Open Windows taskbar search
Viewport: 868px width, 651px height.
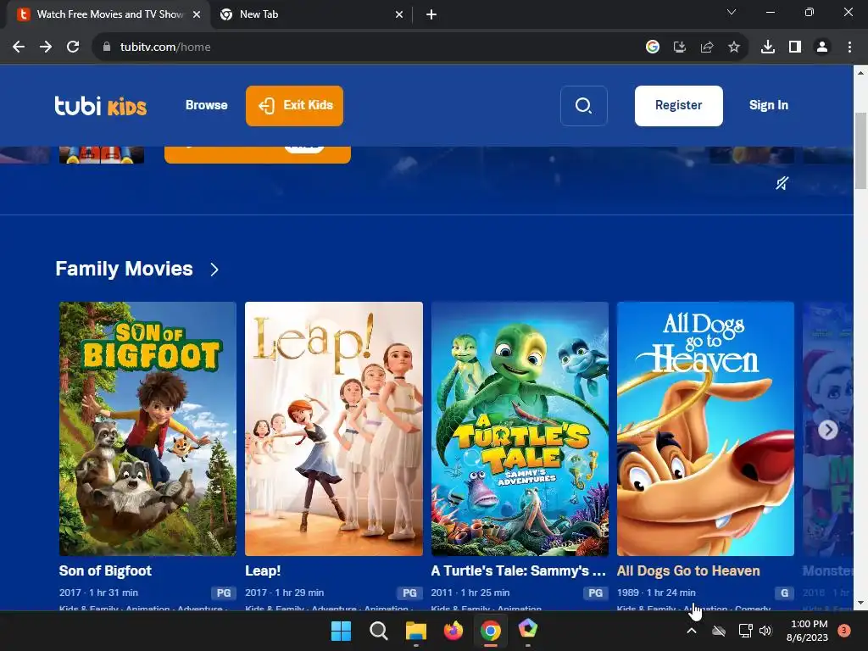379,631
